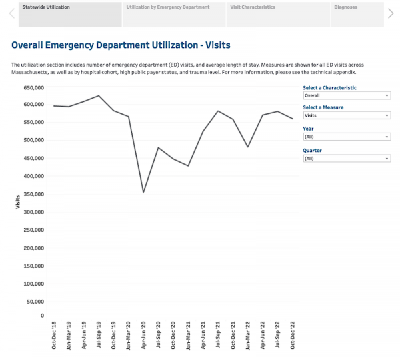Expand the Select a Characteristic dropdown
This screenshot has width=400, height=357.
(x=346, y=95)
